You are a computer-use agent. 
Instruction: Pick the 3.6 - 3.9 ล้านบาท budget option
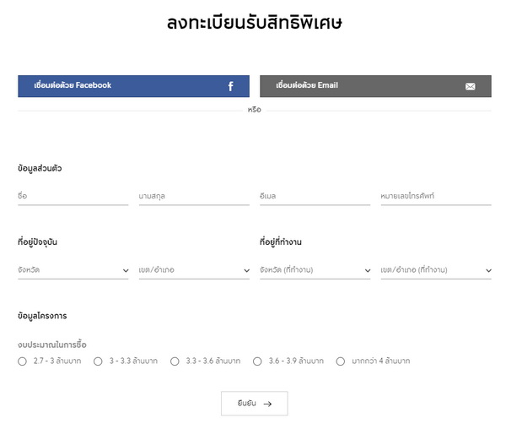coord(258,361)
